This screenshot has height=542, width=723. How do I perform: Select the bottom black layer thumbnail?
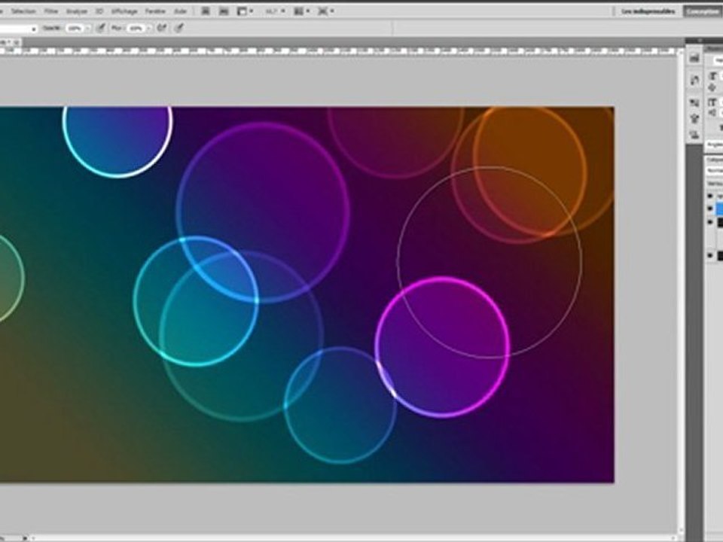click(x=720, y=256)
